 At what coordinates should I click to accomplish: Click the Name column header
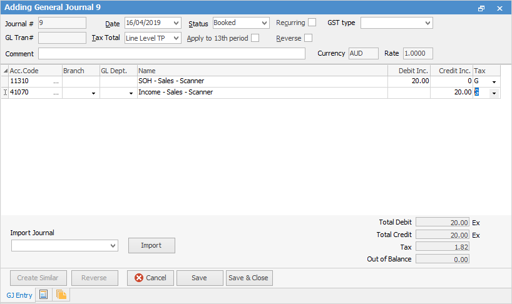(262, 71)
